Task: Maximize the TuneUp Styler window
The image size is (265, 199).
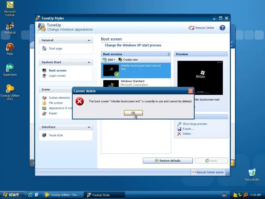Action: (220, 18)
